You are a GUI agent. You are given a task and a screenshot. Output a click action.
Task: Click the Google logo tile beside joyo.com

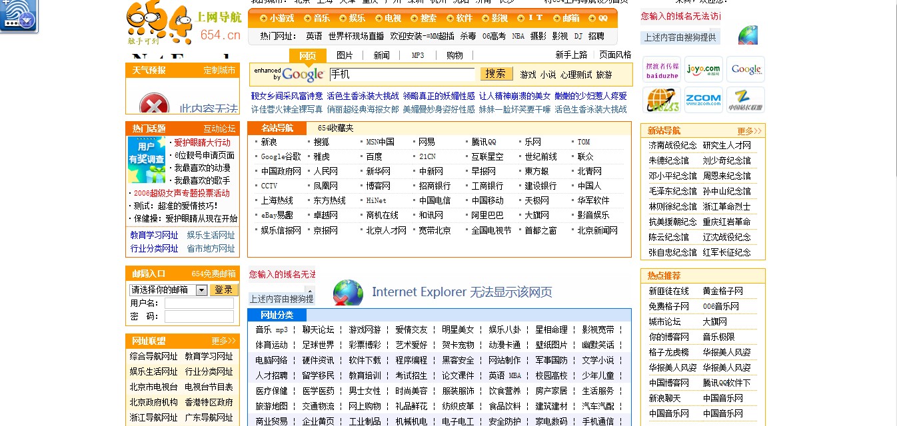(x=745, y=70)
